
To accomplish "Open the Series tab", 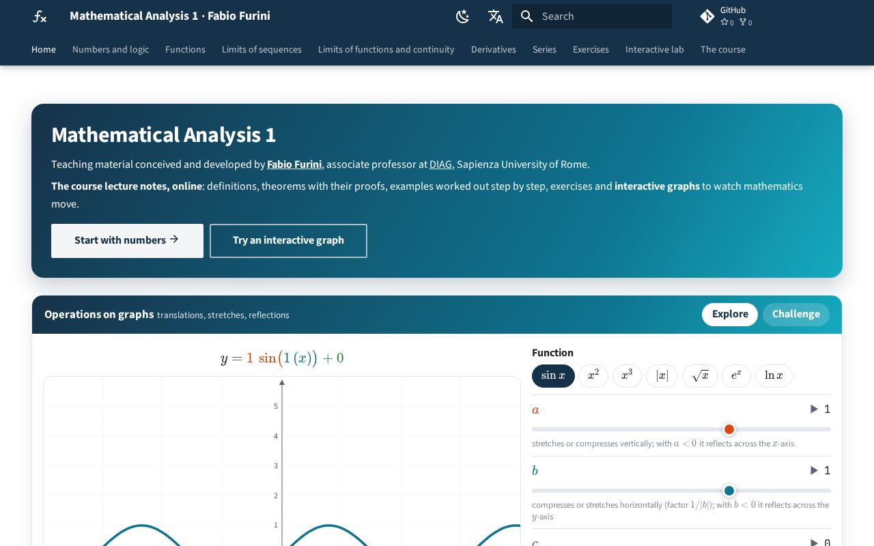I will click(544, 49).
